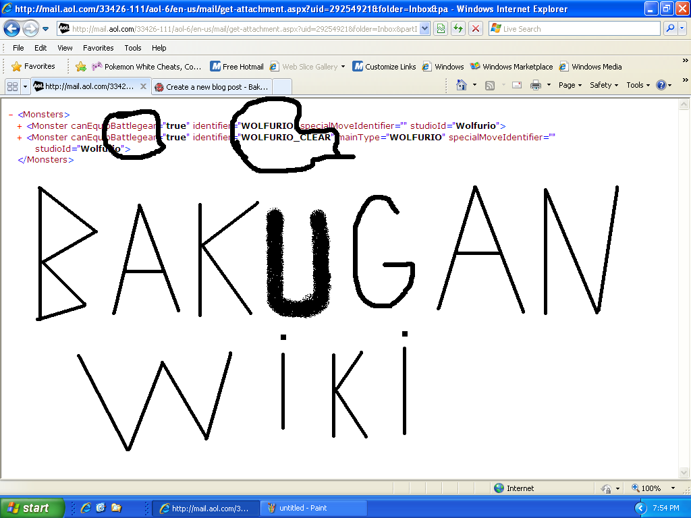The height and width of the screenshot is (518, 691).
Task: Click the Refresh page icon
Action: 458,29
